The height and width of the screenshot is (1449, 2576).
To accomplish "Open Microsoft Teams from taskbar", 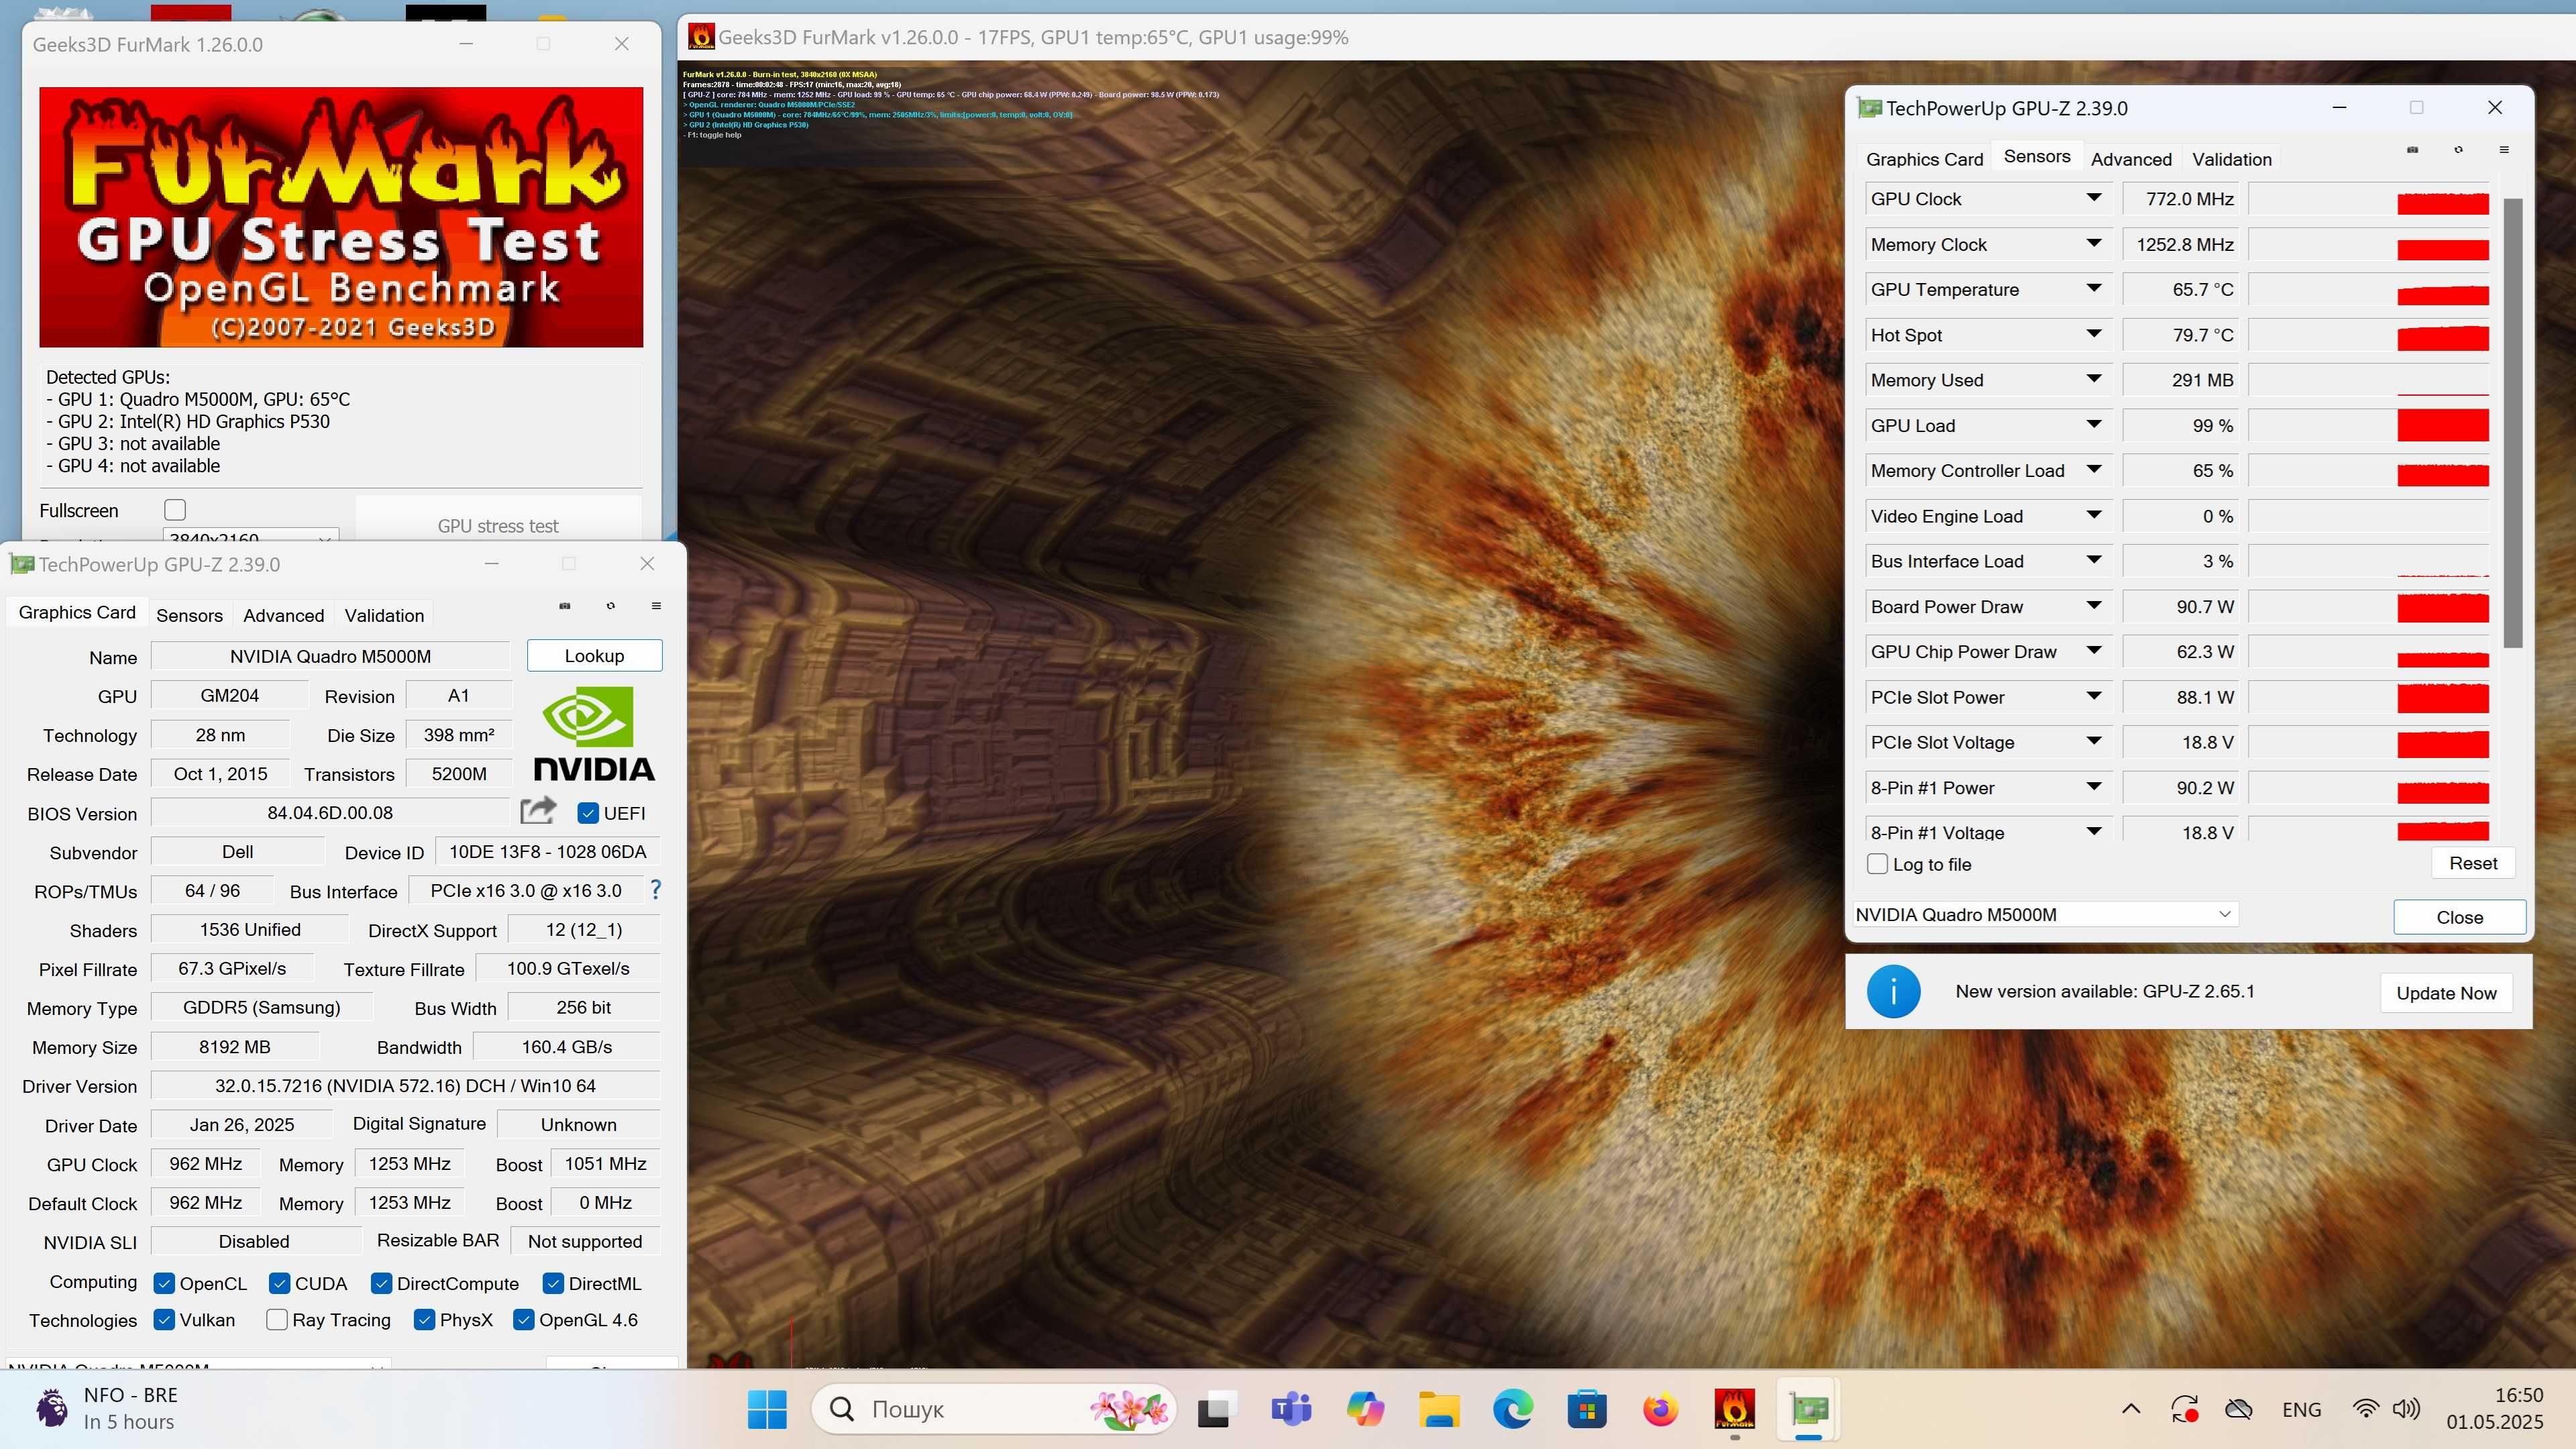I will click(1291, 1410).
